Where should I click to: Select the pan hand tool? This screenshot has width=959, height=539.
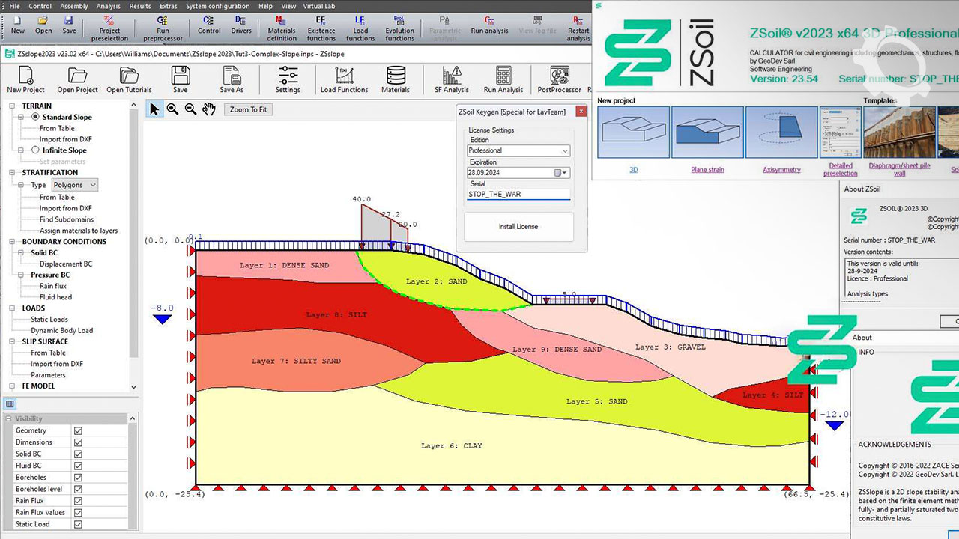(x=209, y=109)
